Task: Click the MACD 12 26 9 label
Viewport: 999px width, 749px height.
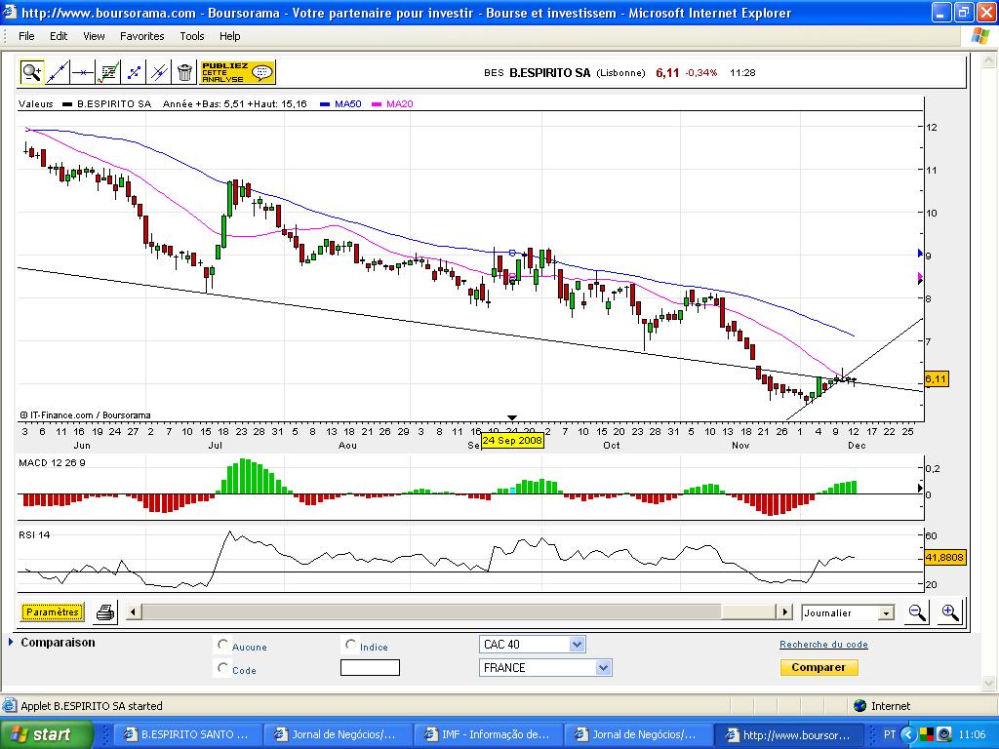Action: (53, 463)
